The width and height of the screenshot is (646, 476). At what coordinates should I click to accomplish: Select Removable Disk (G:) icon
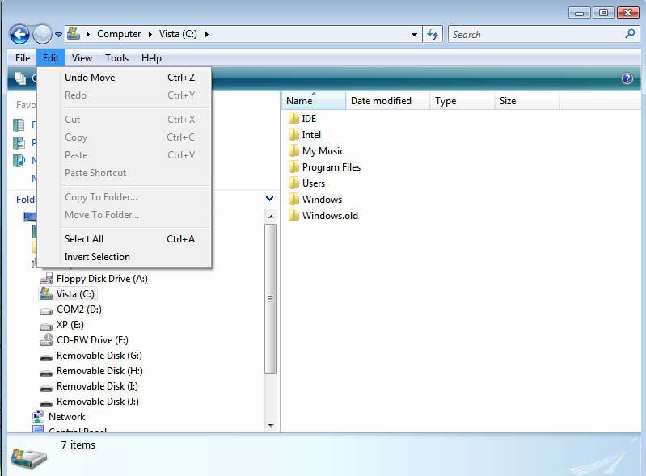pos(46,357)
